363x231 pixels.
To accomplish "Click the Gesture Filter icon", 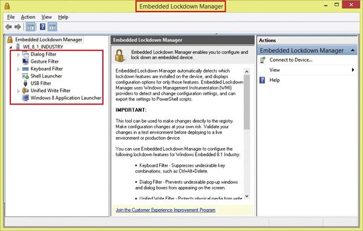I will click(x=25, y=61).
